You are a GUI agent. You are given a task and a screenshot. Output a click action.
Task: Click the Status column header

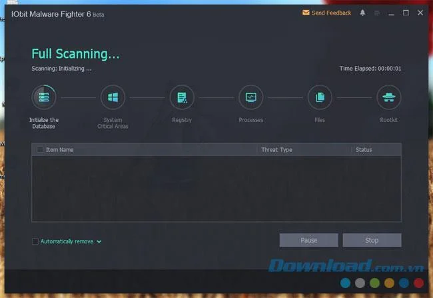pyautogui.click(x=364, y=150)
